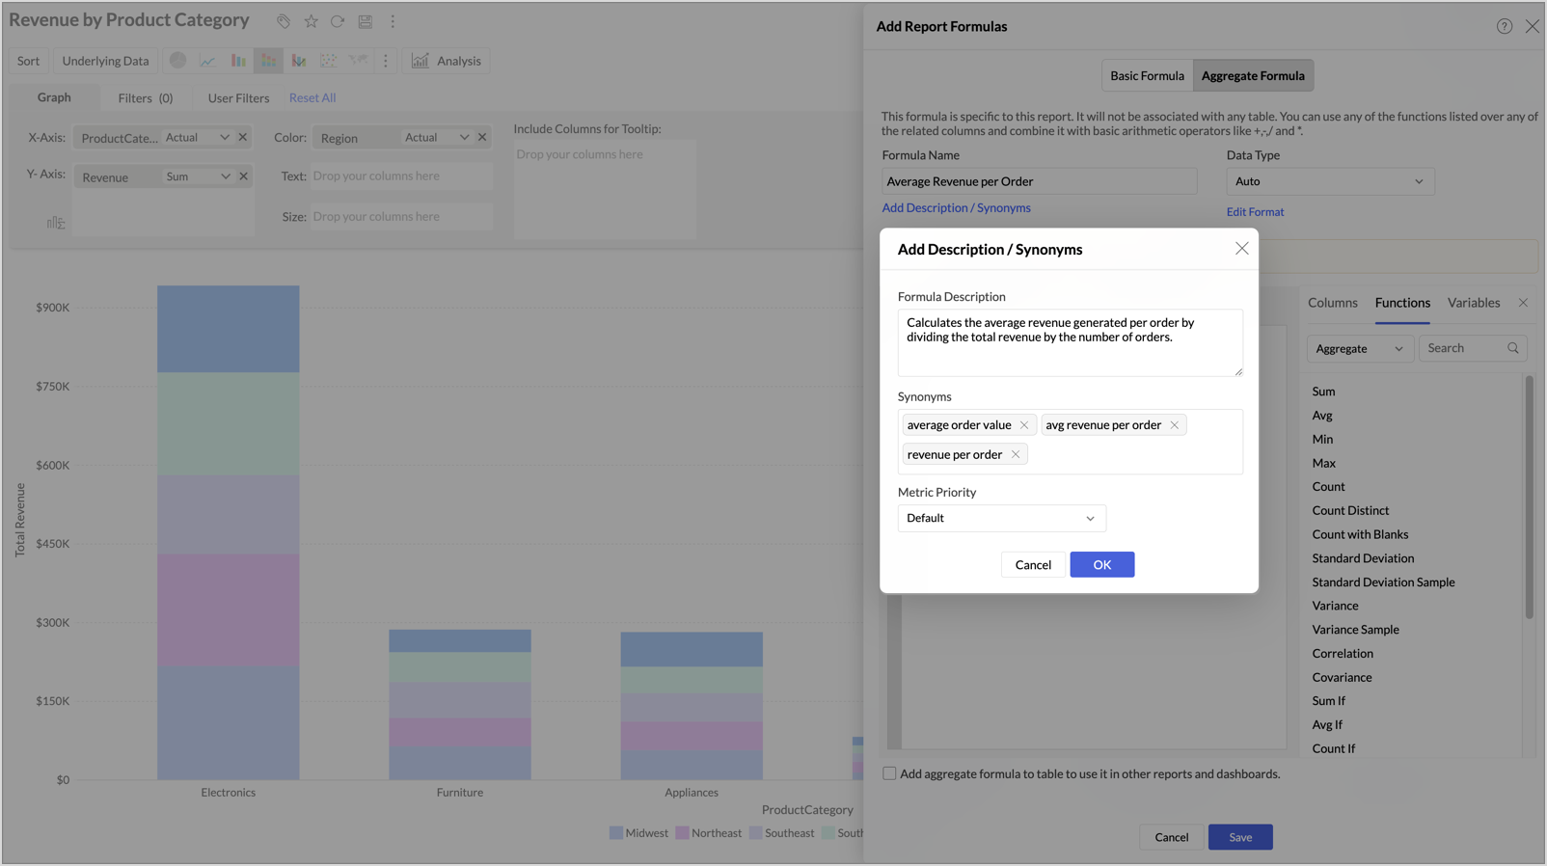Viewport: 1547px width, 866px height.
Task: Open the help icon in formulas panel
Action: [1504, 26]
